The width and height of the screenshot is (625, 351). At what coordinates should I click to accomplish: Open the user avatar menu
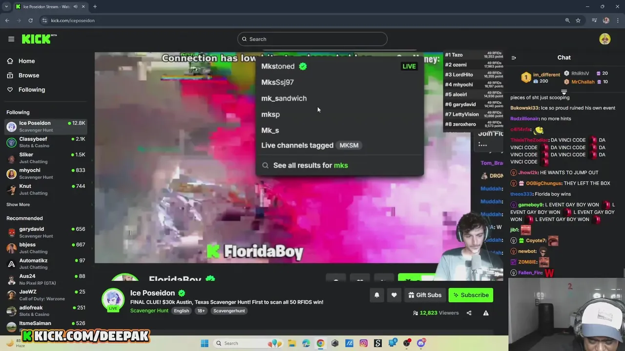coord(605,39)
